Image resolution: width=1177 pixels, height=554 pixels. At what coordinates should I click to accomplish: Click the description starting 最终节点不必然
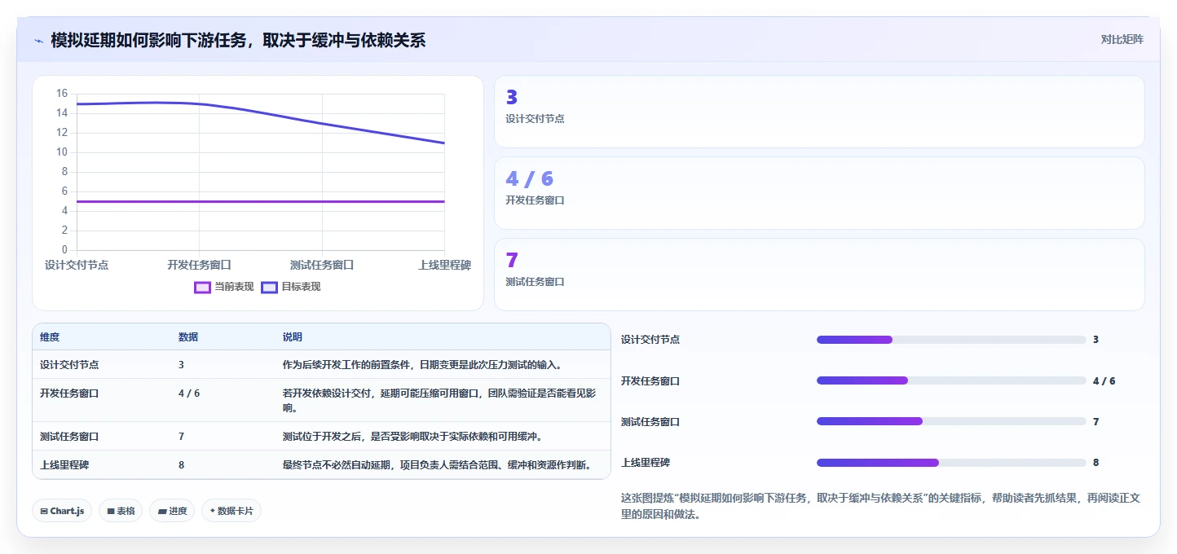pyautogui.click(x=436, y=465)
